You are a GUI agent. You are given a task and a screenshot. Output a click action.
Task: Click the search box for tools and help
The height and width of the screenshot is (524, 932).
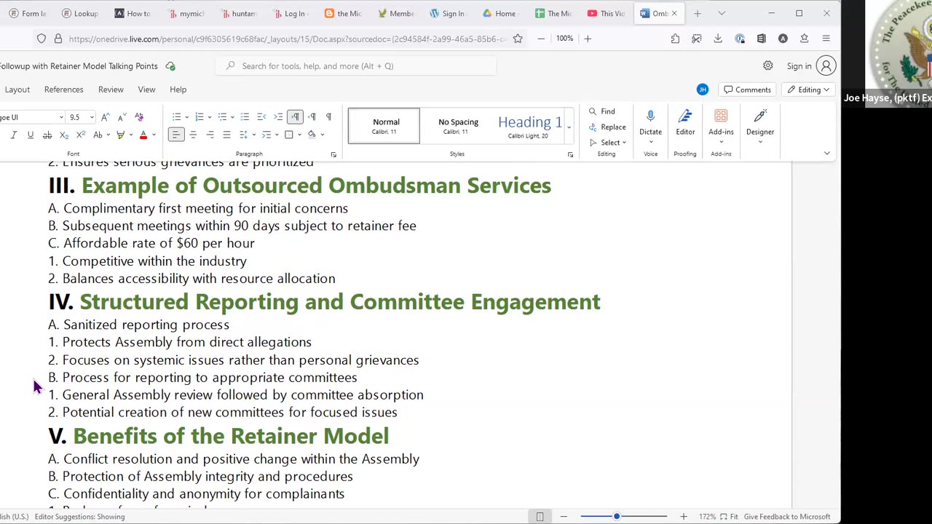coord(356,66)
